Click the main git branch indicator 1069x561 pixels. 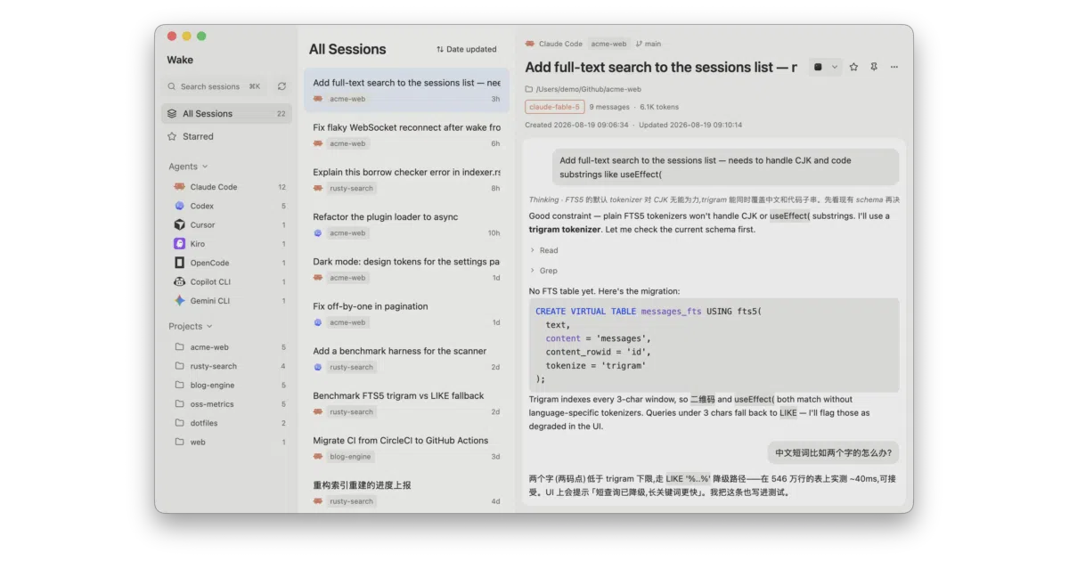point(649,44)
